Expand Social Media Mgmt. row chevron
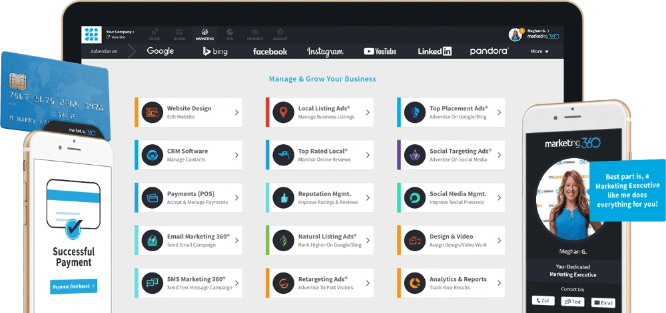Screen dimensions: 666x313 coord(499,198)
